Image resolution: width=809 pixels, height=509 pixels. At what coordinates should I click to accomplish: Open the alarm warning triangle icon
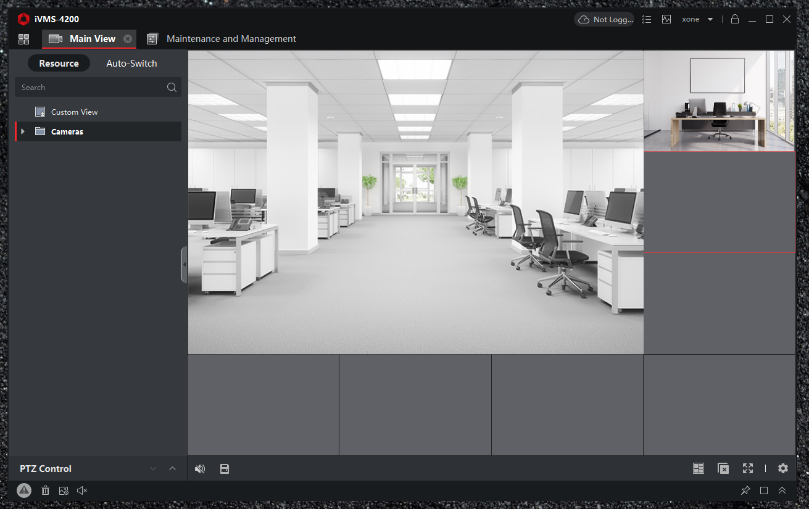click(x=24, y=490)
